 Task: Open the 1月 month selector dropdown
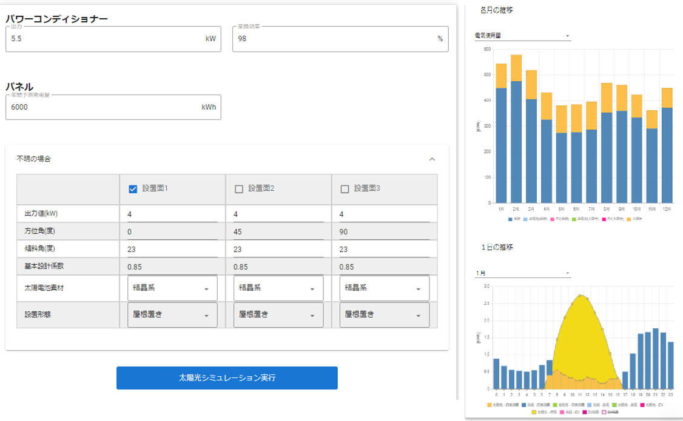pyautogui.click(x=523, y=273)
